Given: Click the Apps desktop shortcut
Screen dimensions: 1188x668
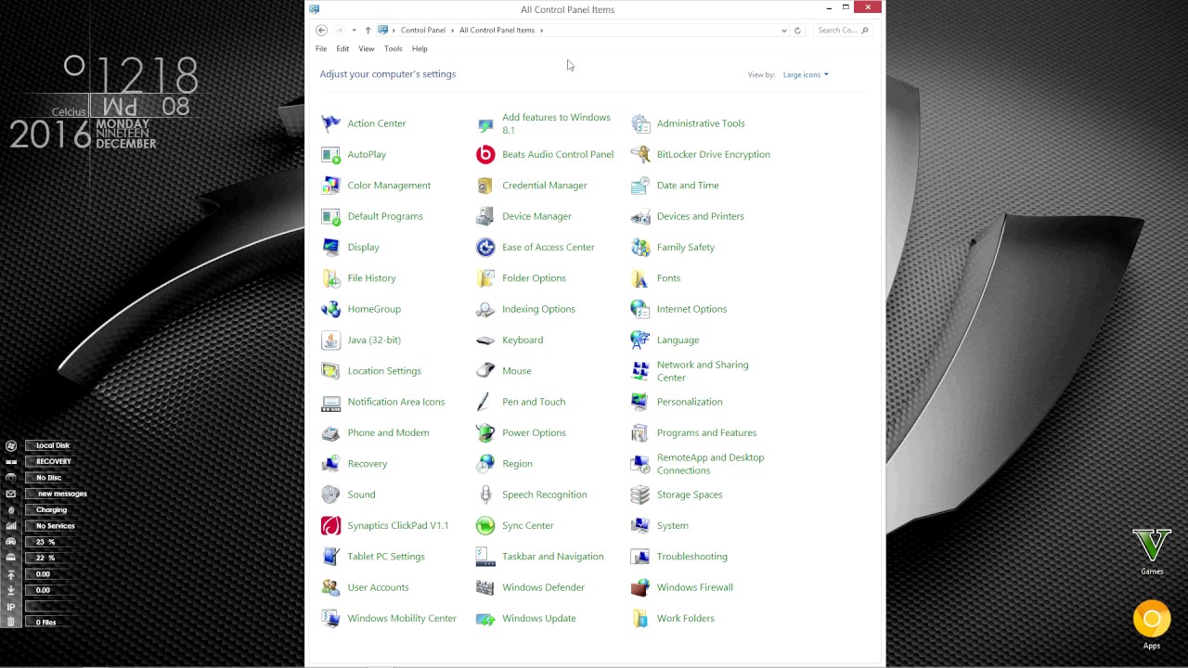Looking at the screenshot, I should (1152, 624).
